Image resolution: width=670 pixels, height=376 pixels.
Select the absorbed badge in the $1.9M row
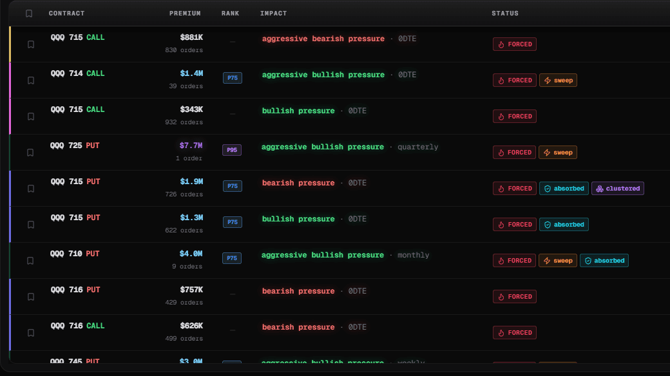click(564, 189)
